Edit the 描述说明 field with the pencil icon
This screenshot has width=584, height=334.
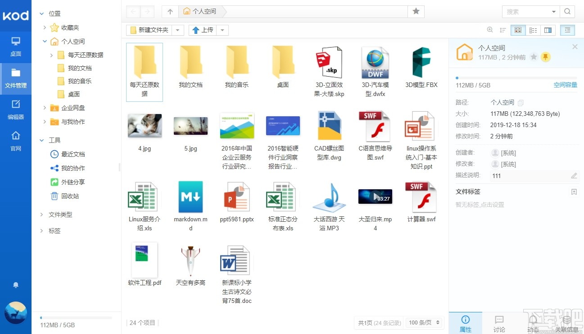coord(574,176)
